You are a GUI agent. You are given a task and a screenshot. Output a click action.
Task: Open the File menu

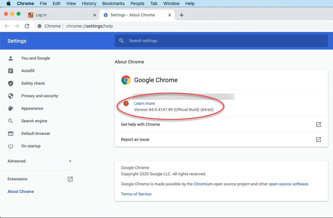[x=43, y=3]
